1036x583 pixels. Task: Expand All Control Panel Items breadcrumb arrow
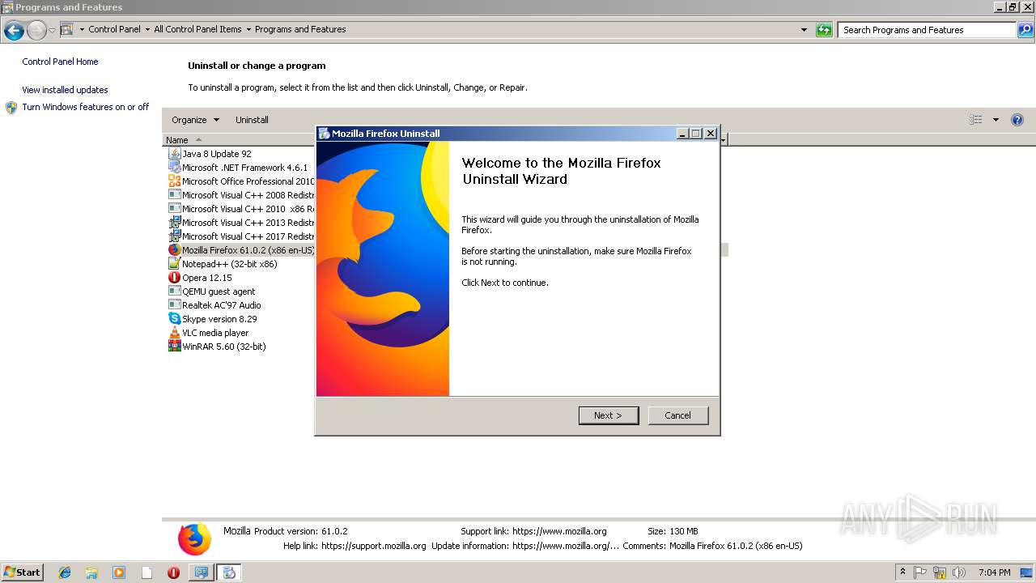(248, 29)
